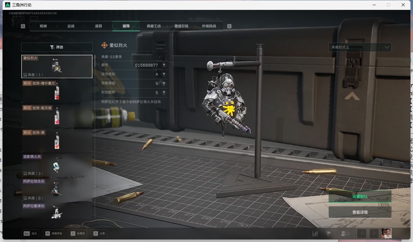Go to the 外观挑战 tab

coord(209,26)
